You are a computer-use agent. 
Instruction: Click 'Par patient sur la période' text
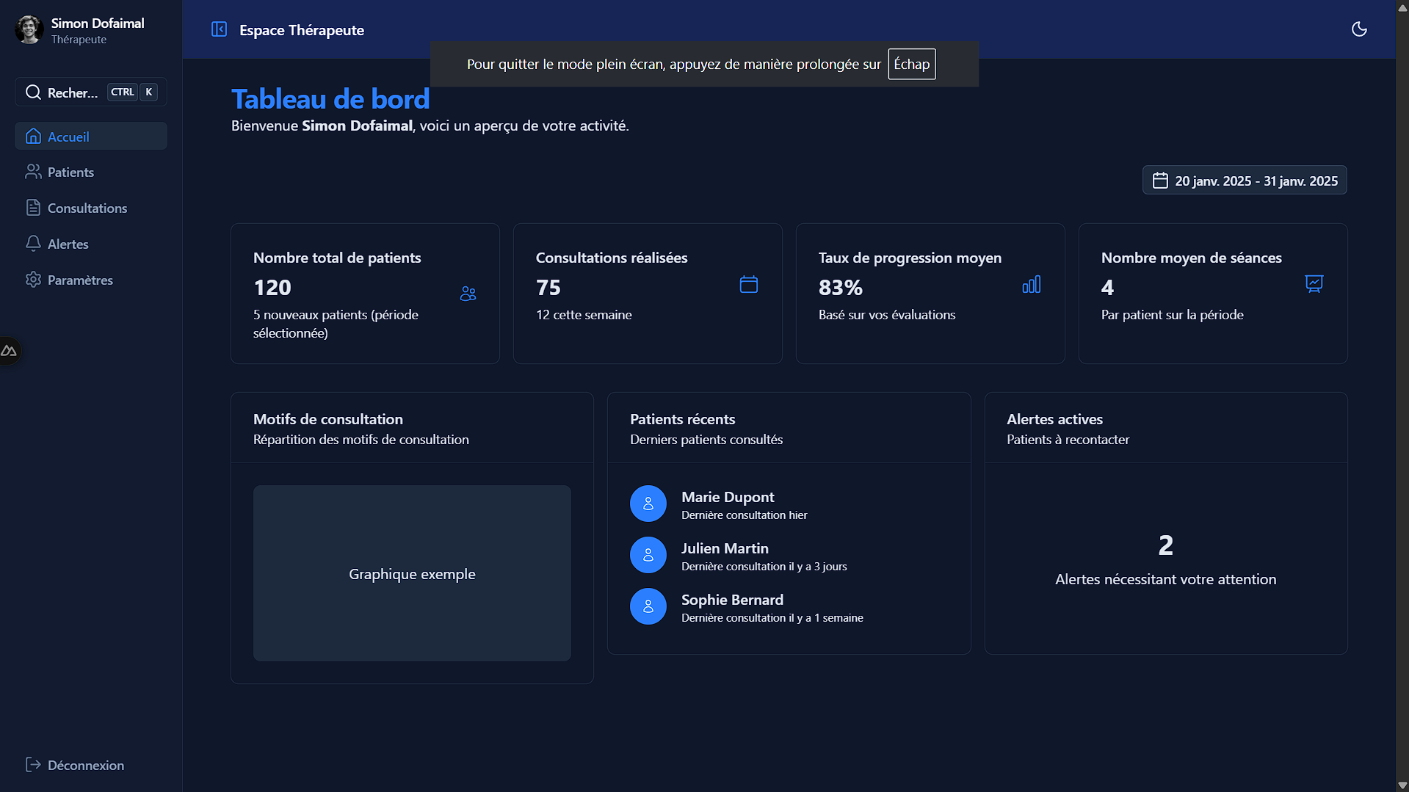(x=1173, y=315)
